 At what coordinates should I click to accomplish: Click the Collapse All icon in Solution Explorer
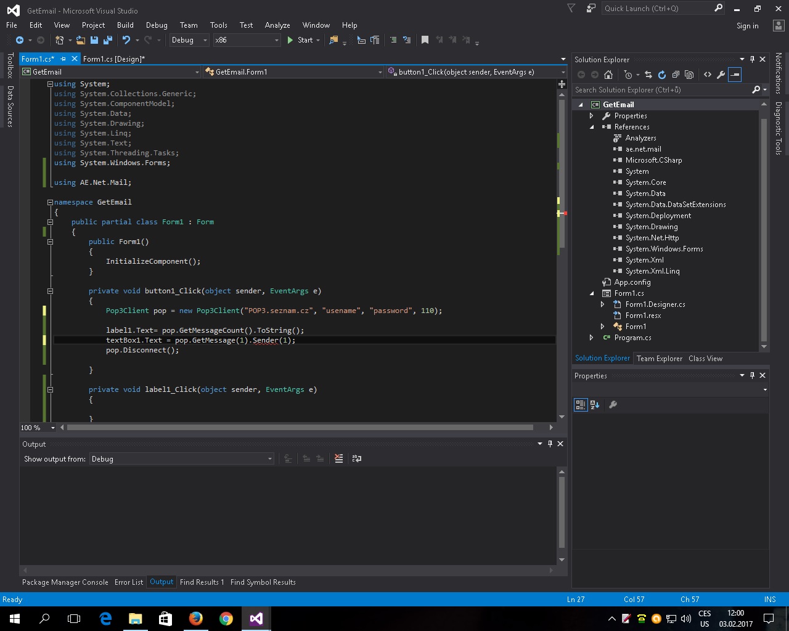point(676,75)
